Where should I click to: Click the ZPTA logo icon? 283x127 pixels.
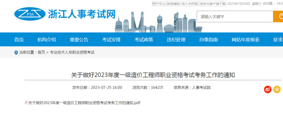click(x=30, y=14)
